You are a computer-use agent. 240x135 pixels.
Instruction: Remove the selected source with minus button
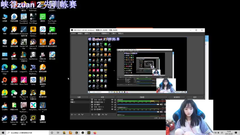coord(96,114)
